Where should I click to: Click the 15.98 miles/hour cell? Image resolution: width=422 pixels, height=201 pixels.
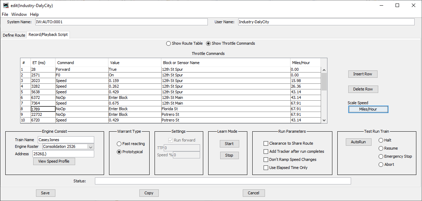pos(306,81)
